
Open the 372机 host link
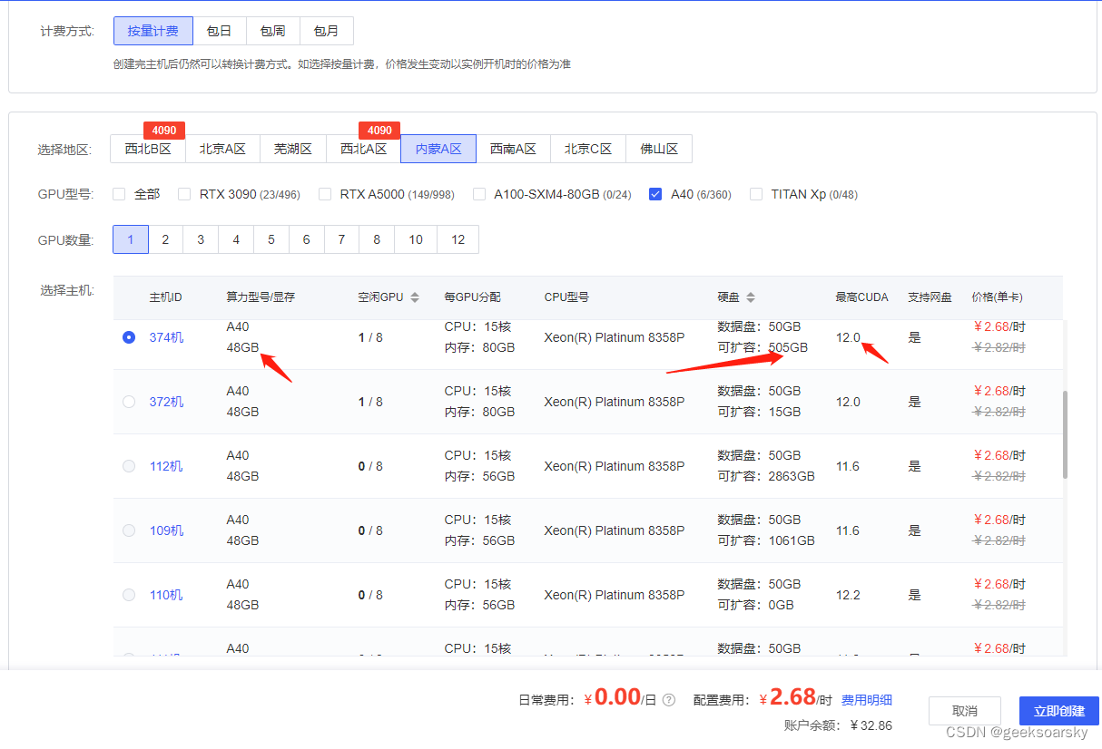point(166,402)
